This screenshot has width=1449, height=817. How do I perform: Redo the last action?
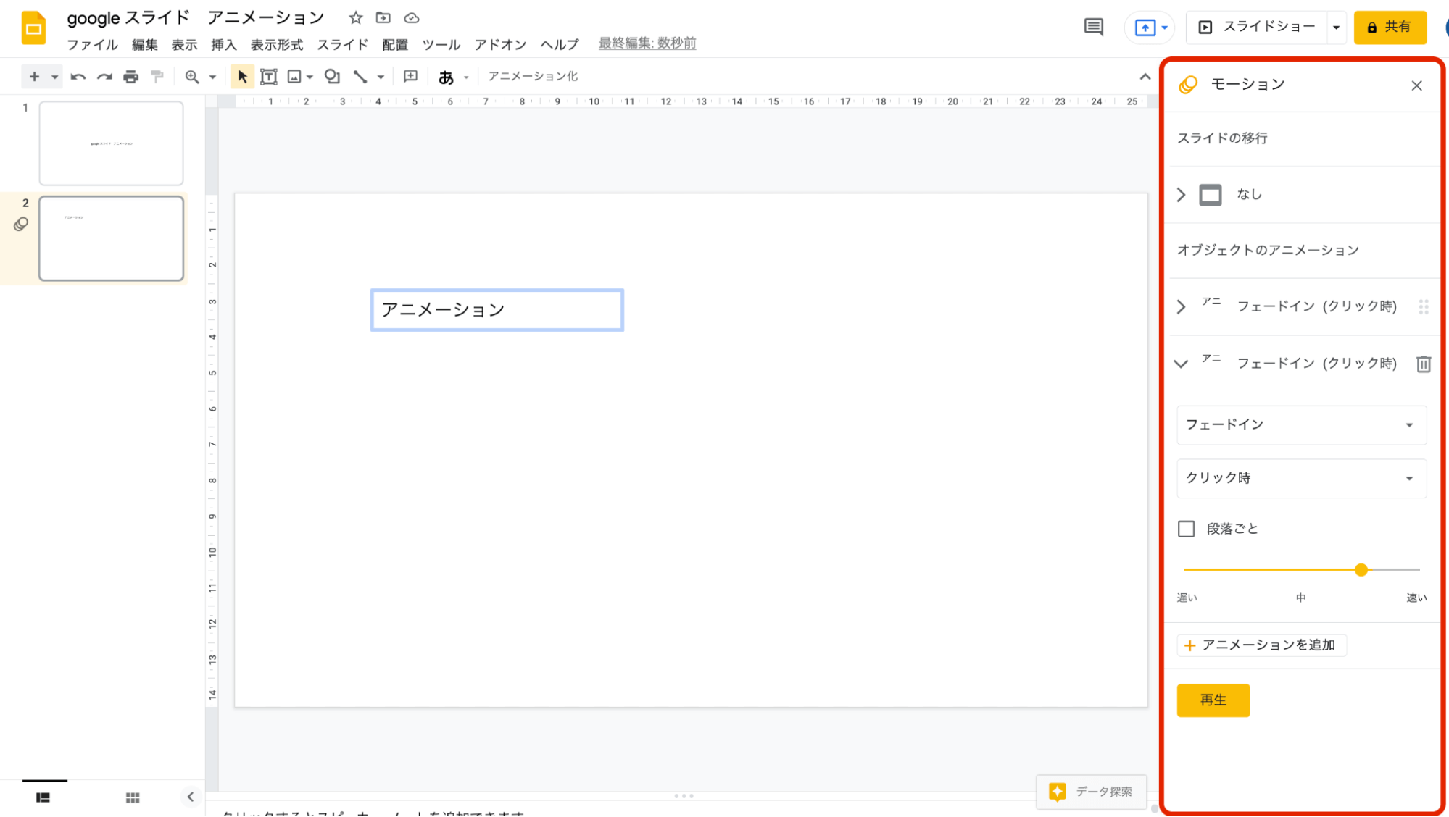click(x=104, y=76)
